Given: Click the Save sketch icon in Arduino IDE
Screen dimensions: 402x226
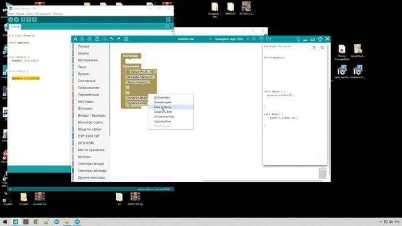Looking at the screenshot, I should 35,19.
